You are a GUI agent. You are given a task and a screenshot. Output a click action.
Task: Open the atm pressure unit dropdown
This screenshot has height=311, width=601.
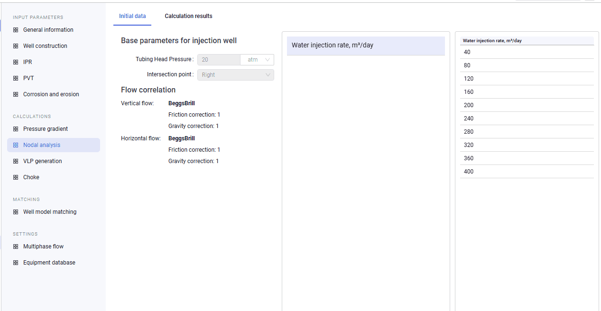pos(257,60)
